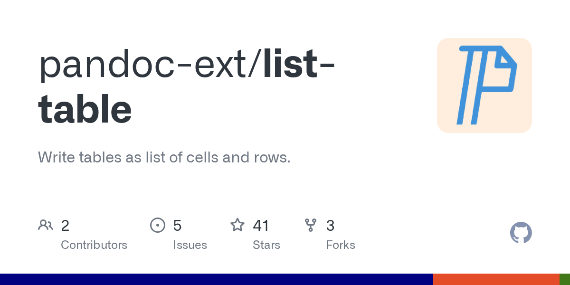Click the Stars star icon
Image resolution: width=570 pixels, height=285 pixels.
click(x=237, y=225)
